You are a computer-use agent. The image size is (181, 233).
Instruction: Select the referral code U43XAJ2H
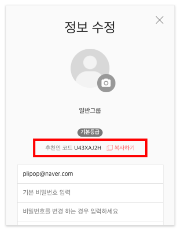(x=88, y=148)
